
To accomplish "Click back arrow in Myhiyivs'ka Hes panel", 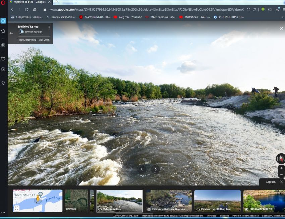I will [x=11, y=33].
